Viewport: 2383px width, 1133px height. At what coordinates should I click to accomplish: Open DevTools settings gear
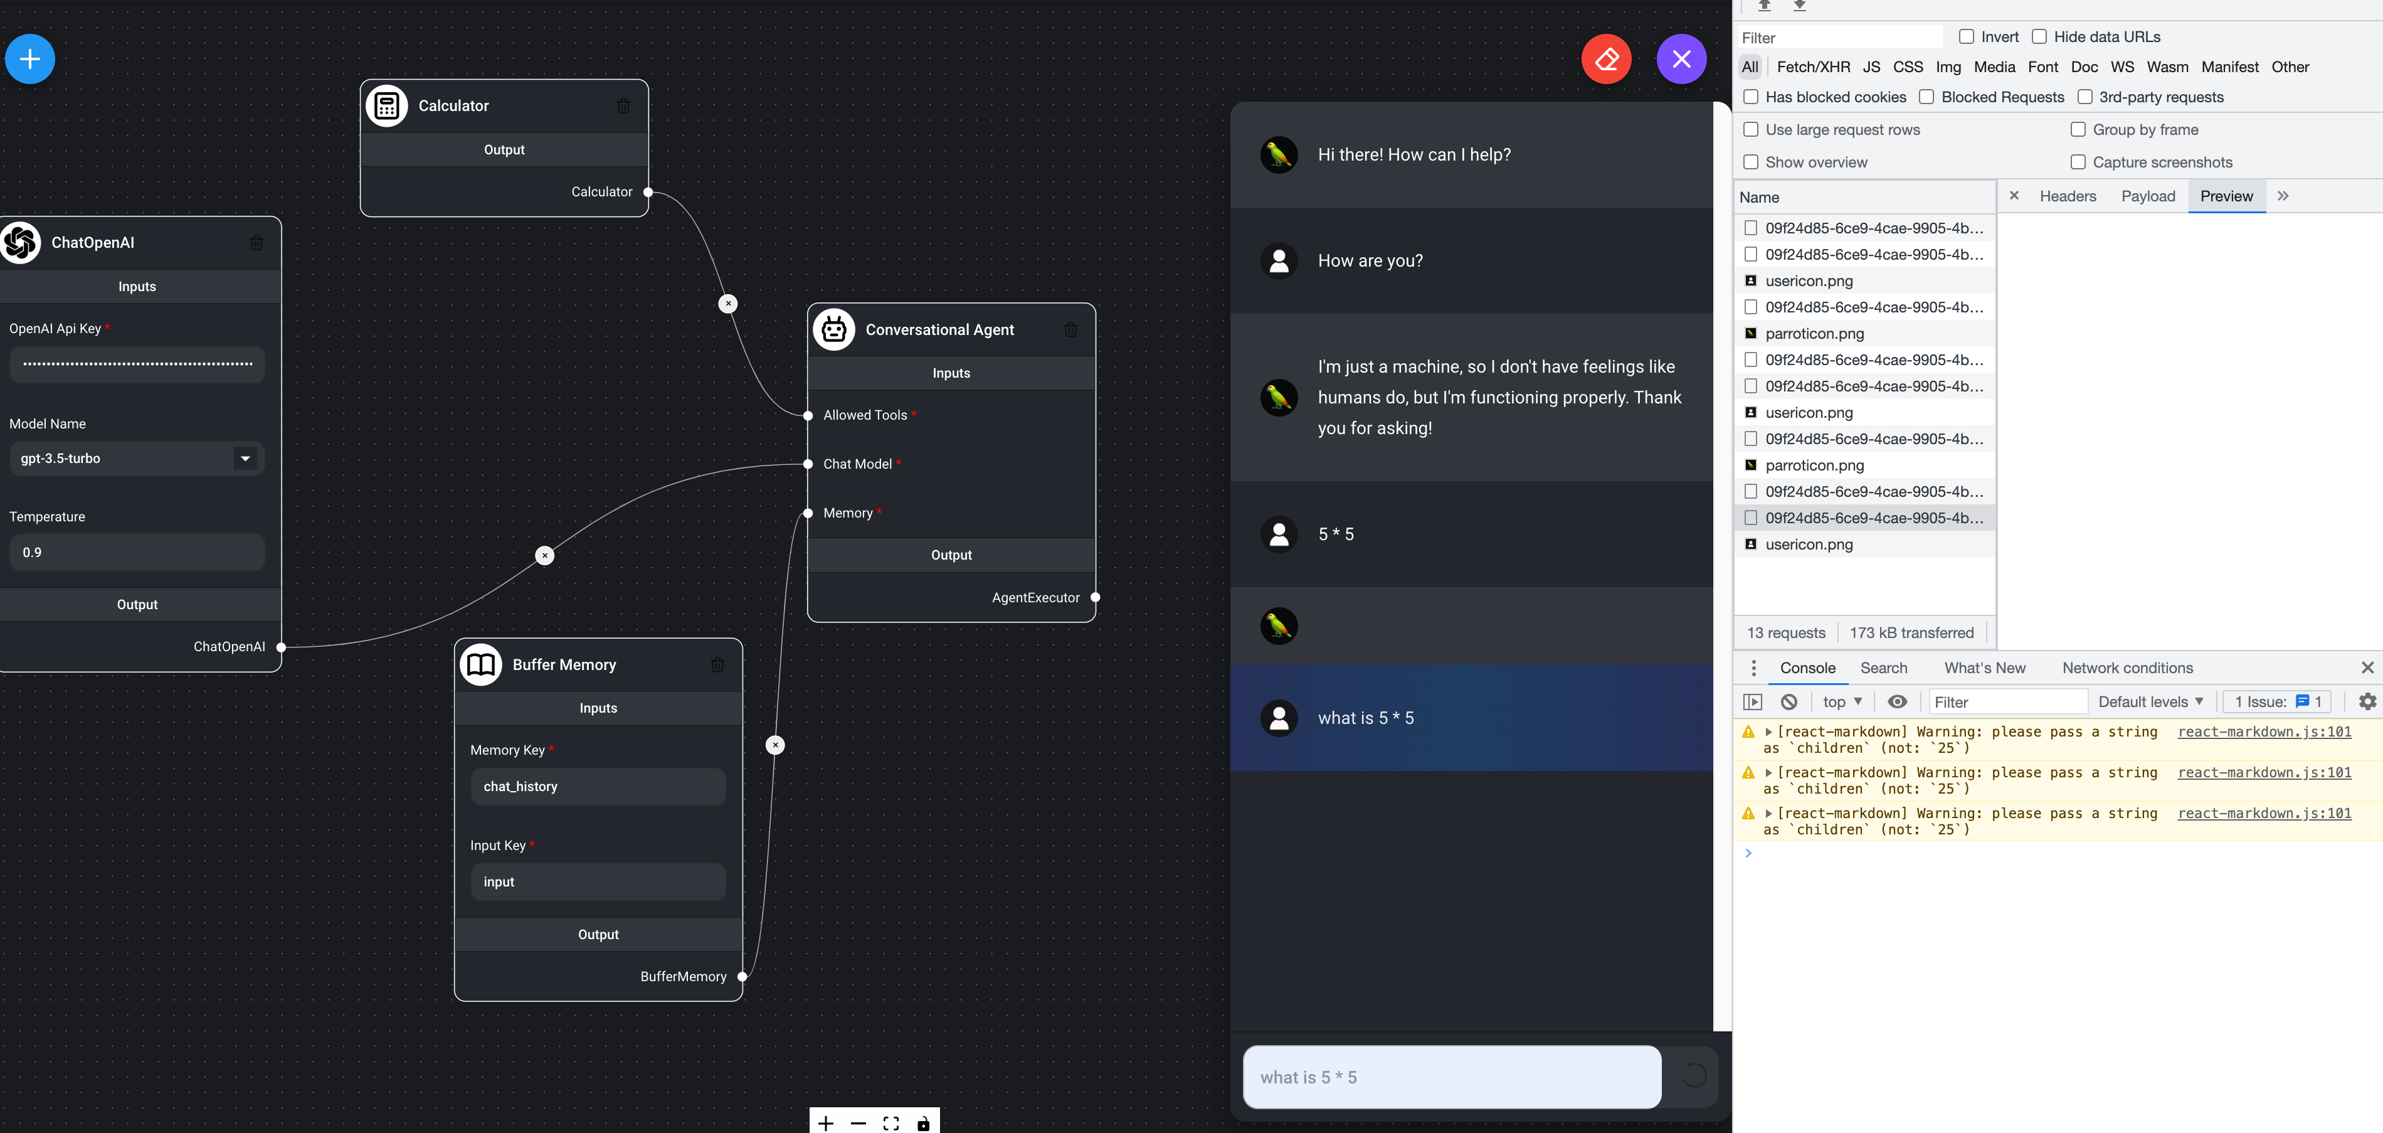pyautogui.click(x=2367, y=701)
